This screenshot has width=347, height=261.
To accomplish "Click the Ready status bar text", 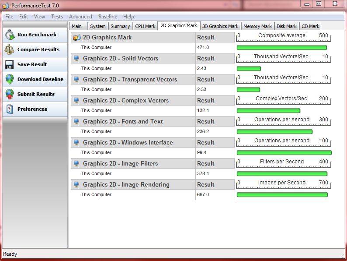I will pyautogui.click(x=10, y=254).
